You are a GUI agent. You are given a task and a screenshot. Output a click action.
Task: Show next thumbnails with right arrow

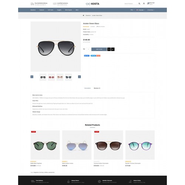click(80, 77)
